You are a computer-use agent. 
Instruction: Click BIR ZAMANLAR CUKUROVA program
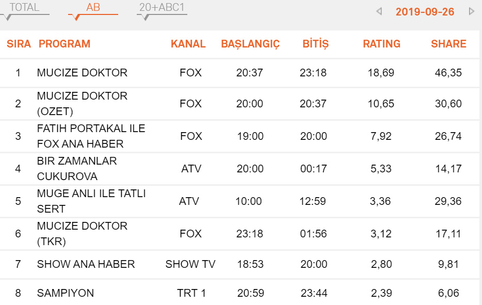[x=77, y=169]
